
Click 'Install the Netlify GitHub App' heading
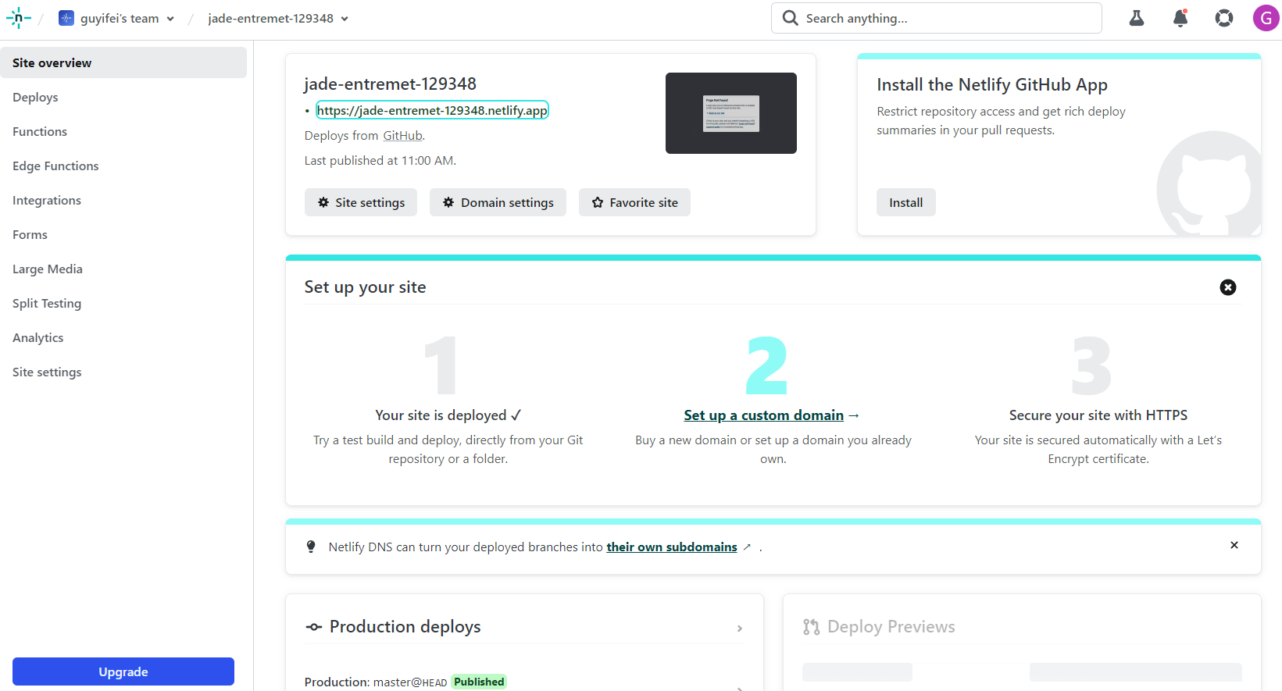click(x=992, y=84)
